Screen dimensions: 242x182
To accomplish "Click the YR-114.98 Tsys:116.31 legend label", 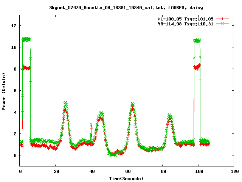I will point(186,24).
